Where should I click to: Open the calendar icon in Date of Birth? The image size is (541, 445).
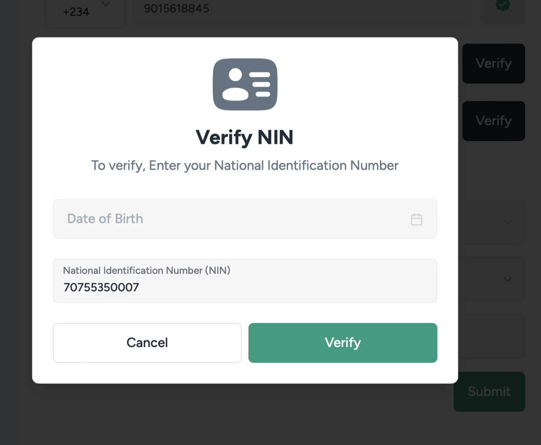416,219
